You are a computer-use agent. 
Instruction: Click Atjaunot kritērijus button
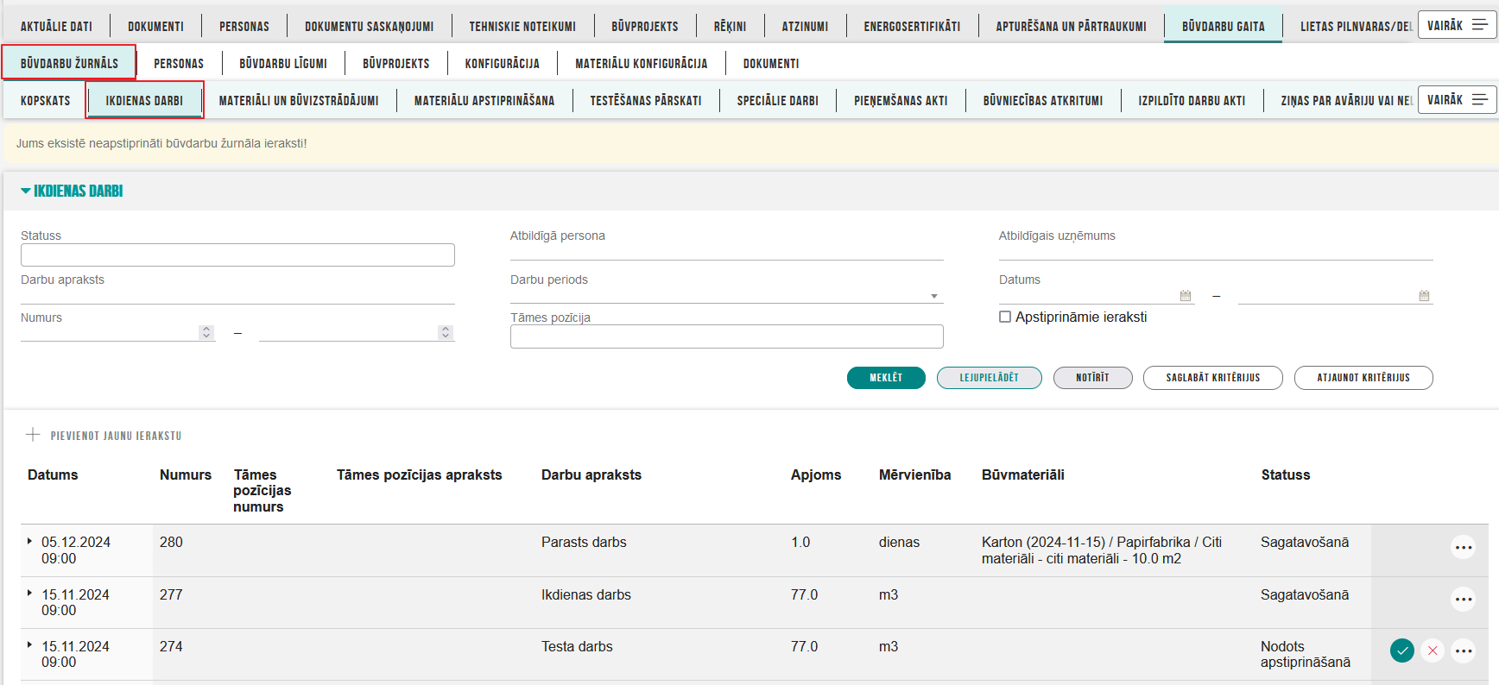(x=1363, y=378)
